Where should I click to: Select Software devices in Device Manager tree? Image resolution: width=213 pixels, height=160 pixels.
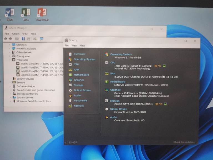(26, 86)
